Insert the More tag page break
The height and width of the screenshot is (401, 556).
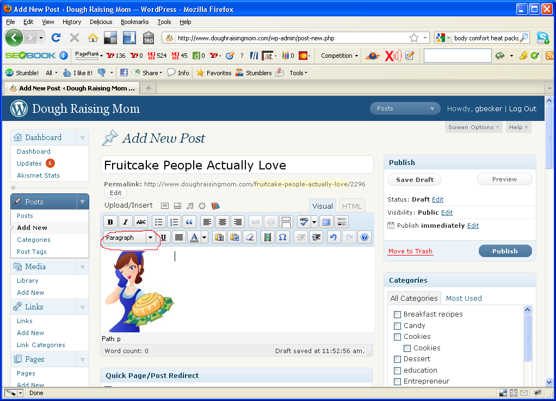tap(286, 222)
